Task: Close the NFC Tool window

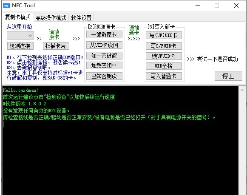Action: click(x=236, y=6)
